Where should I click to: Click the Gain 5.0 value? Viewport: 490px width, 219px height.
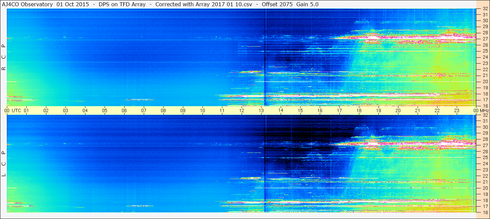click(x=307, y=5)
